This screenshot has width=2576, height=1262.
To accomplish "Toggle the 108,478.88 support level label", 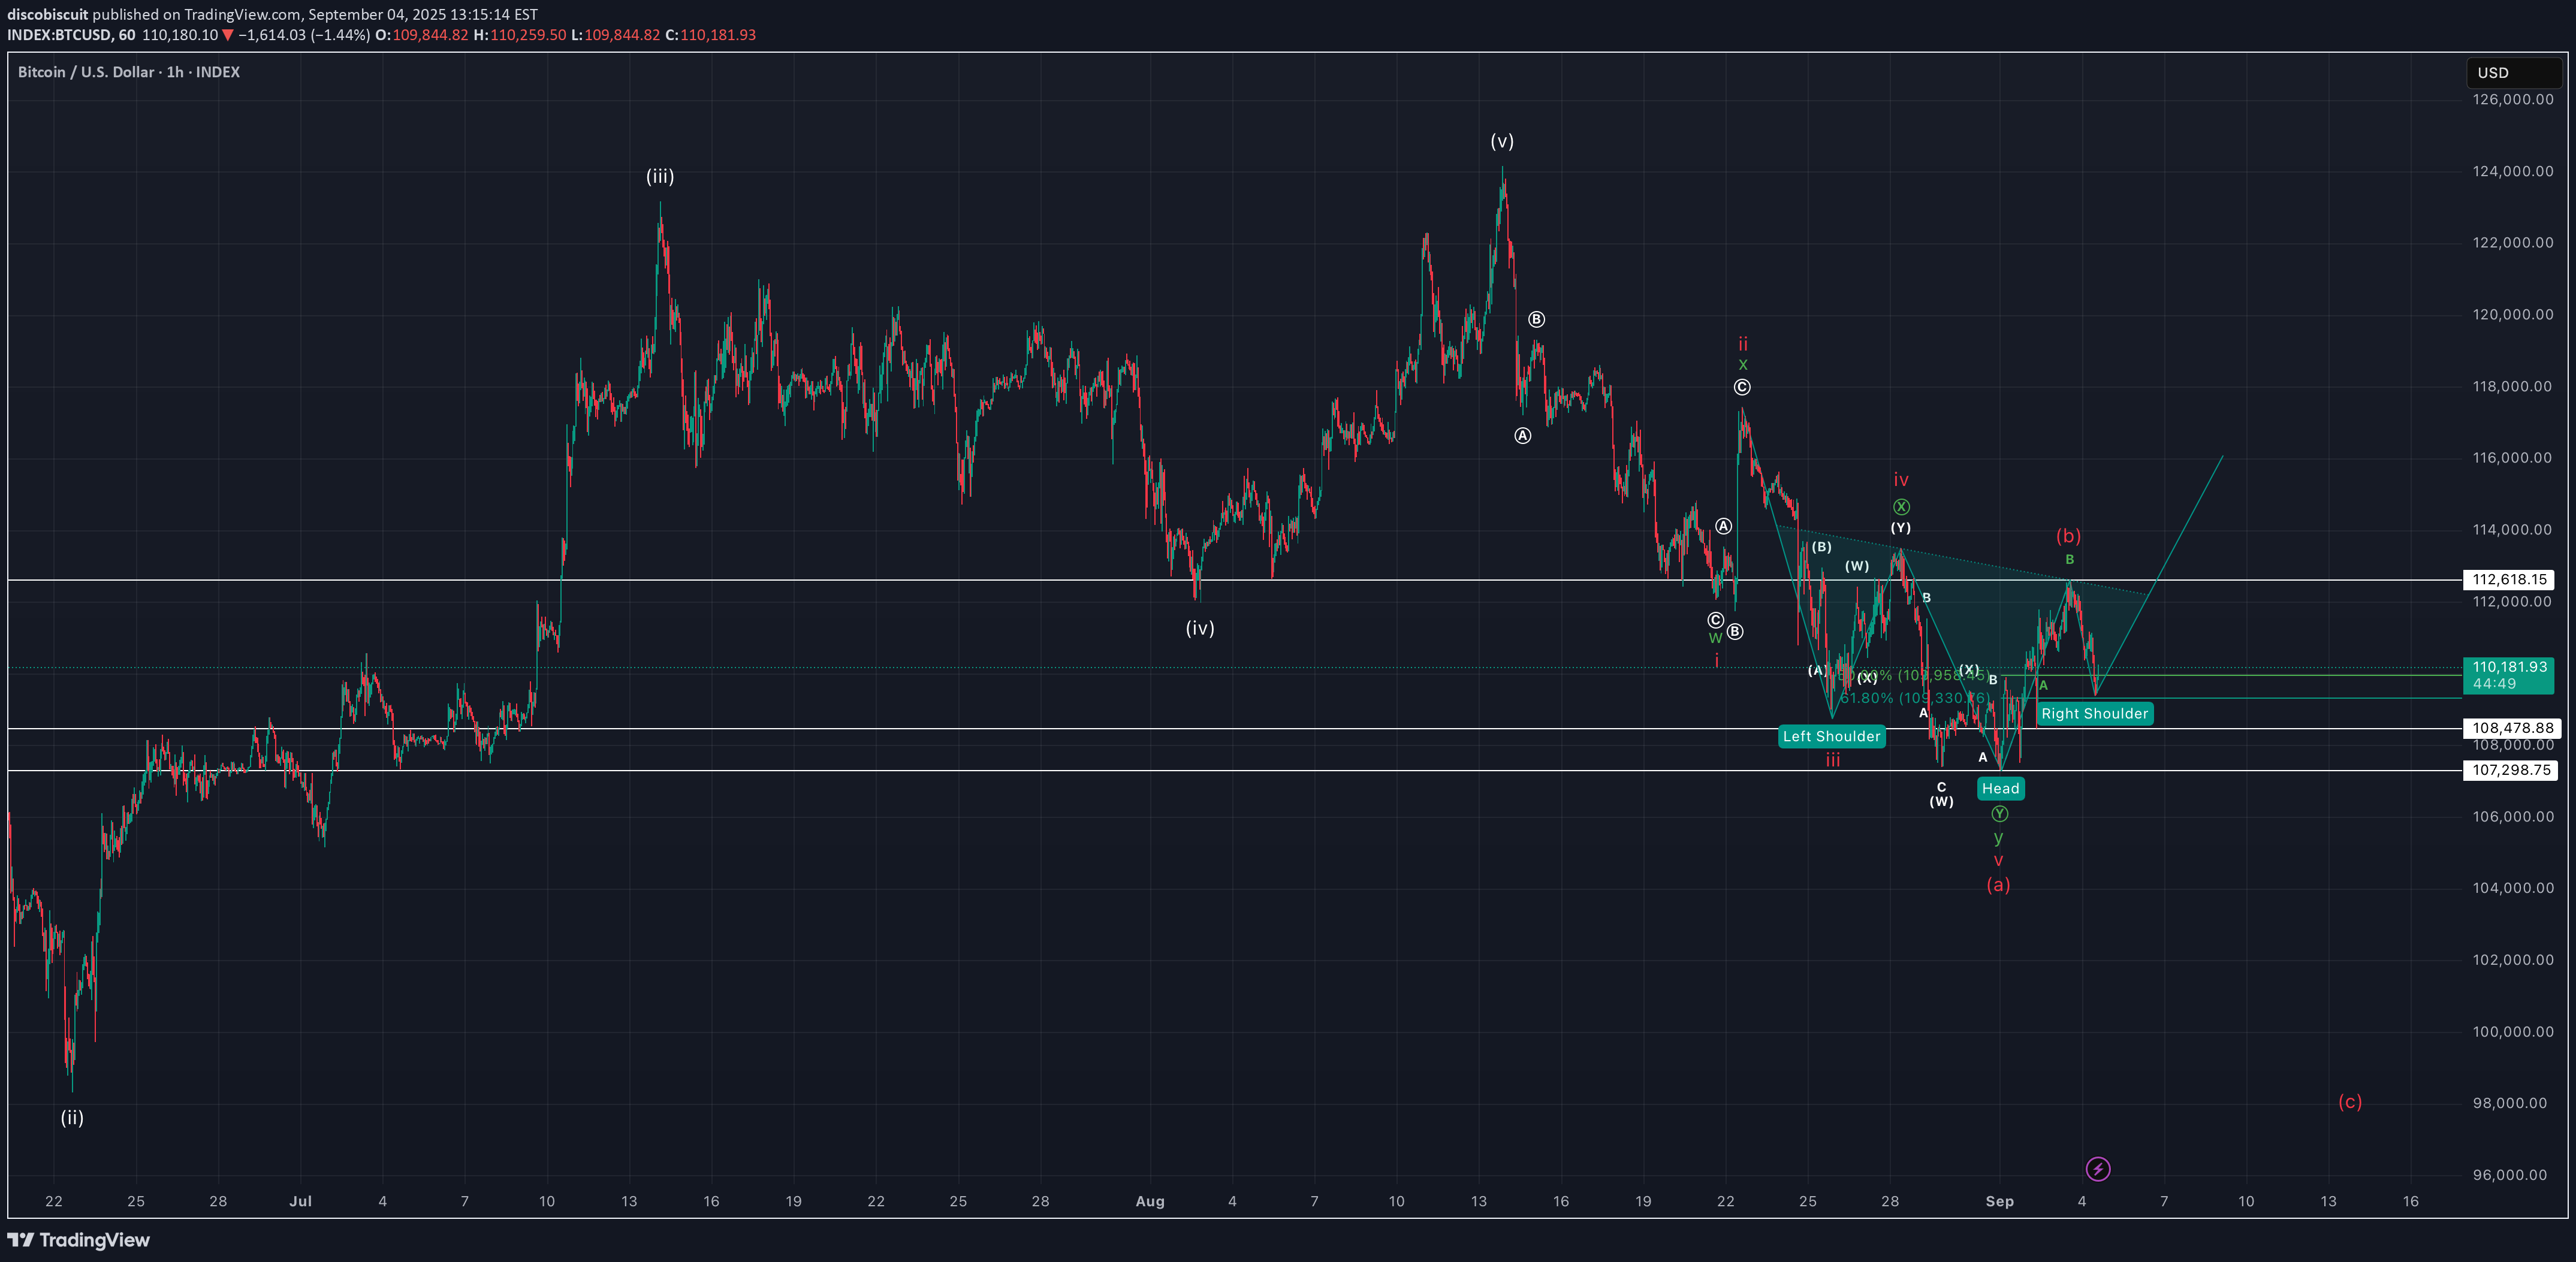I will [x=2511, y=727].
